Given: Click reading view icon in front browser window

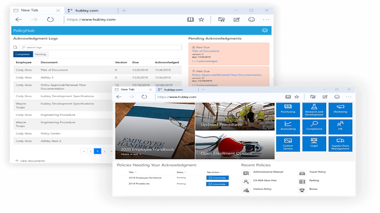Looking at the screenshot, I should click(x=288, y=97).
